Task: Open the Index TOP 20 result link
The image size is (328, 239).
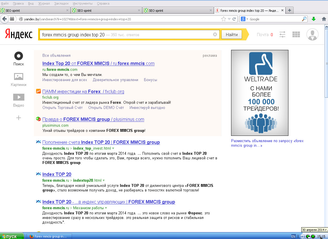Action: [57, 174]
